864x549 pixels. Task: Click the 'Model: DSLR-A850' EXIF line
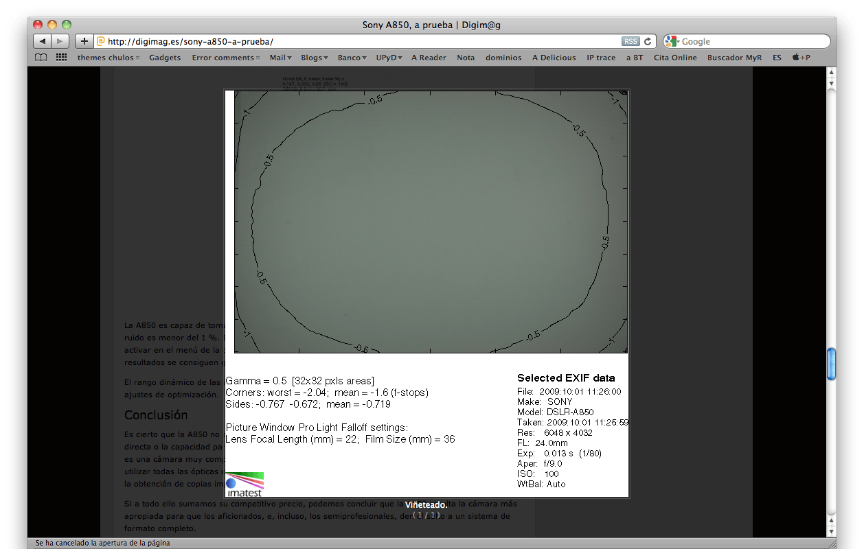tap(555, 412)
